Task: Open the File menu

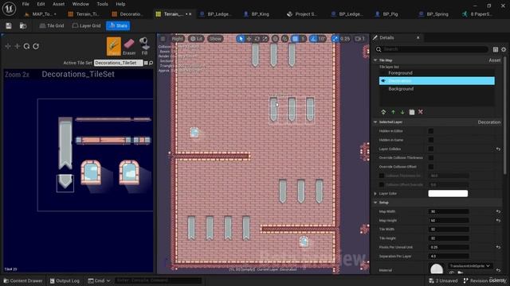Action: coord(25,4)
